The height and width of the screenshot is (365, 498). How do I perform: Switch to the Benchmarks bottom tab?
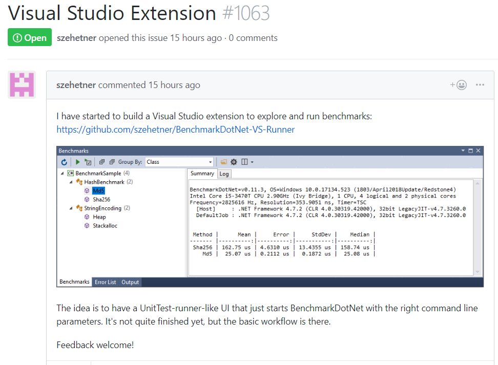click(x=74, y=282)
